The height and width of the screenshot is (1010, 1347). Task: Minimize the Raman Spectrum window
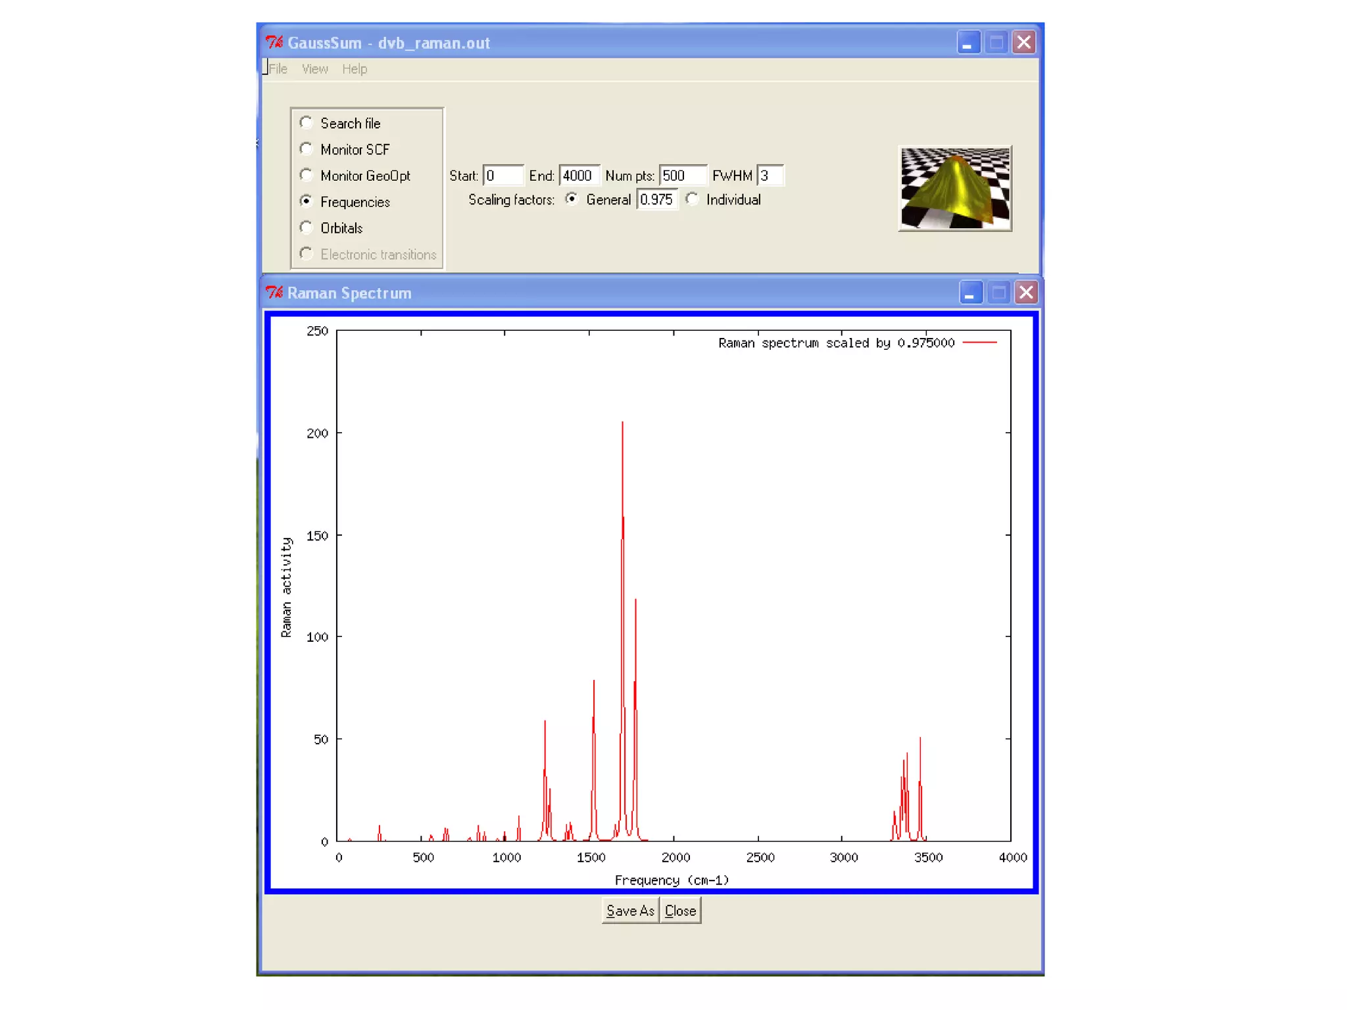coord(970,293)
